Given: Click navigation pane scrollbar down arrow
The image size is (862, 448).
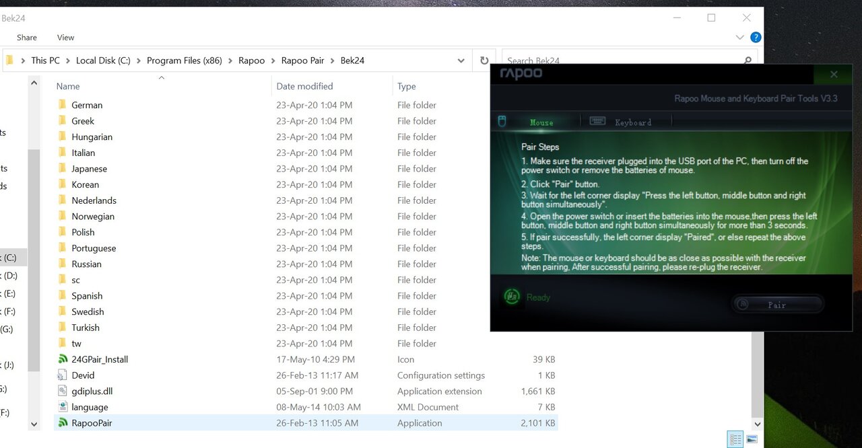Looking at the screenshot, I should pyautogui.click(x=34, y=424).
